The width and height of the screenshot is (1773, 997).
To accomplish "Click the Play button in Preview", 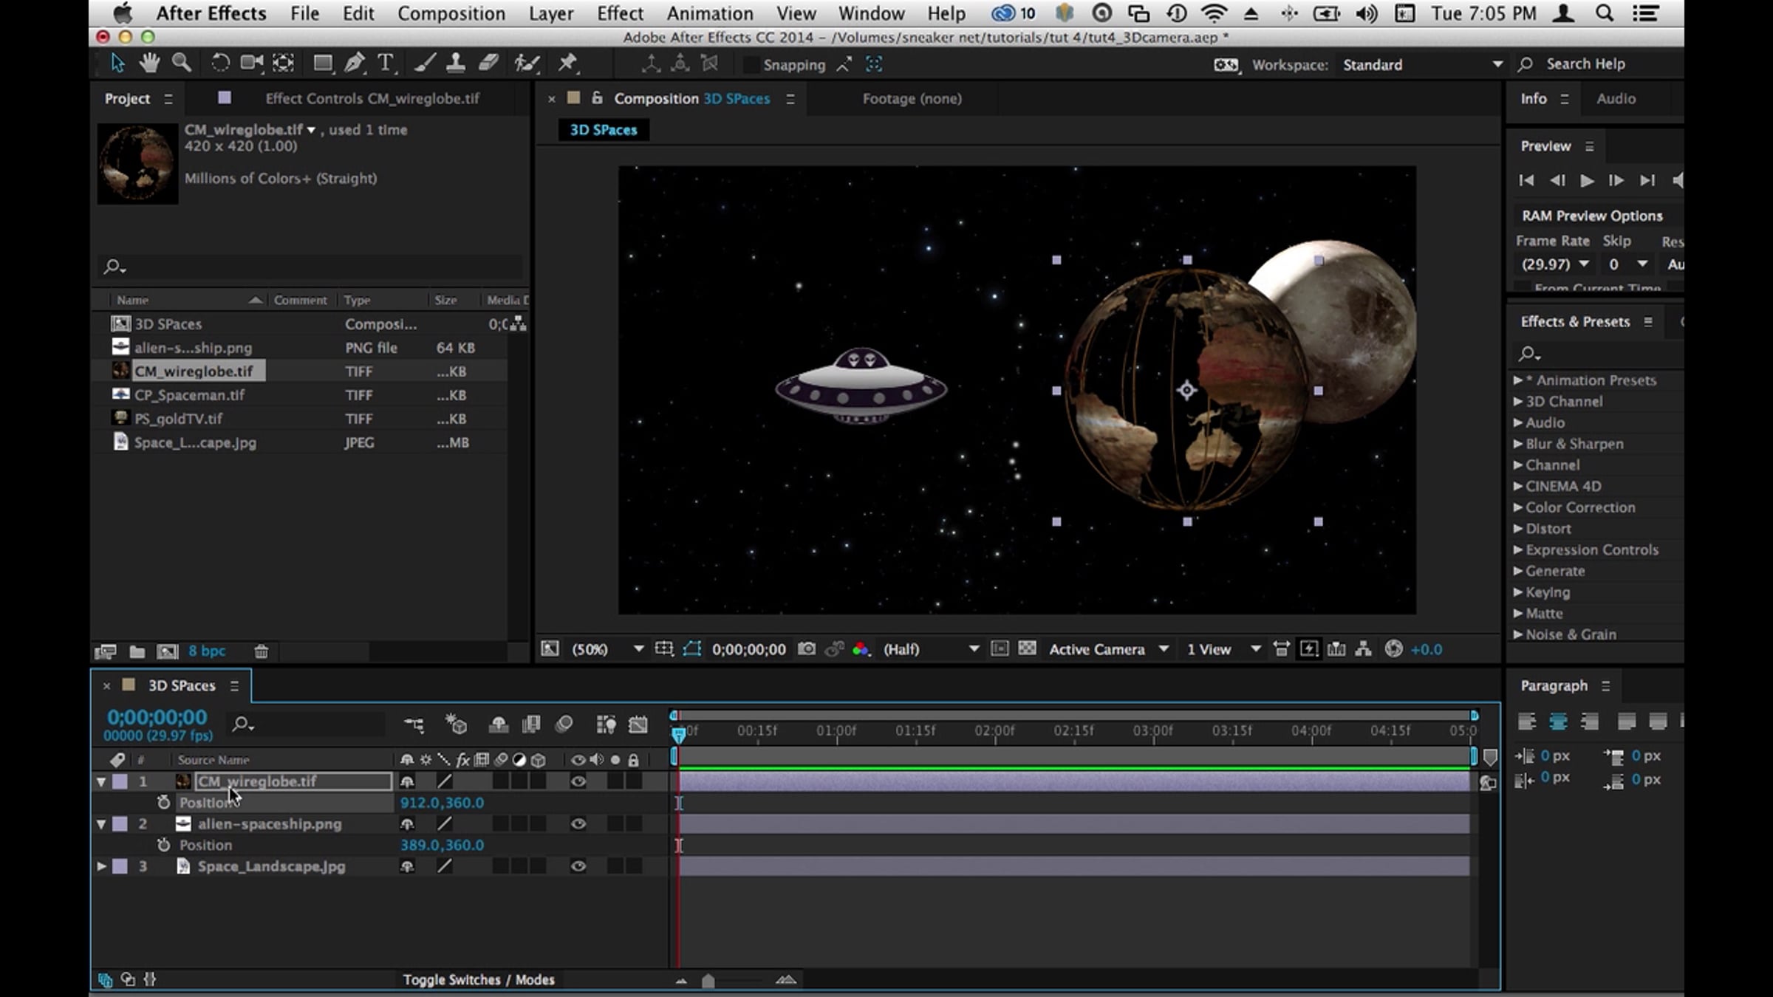I will (1586, 181).
